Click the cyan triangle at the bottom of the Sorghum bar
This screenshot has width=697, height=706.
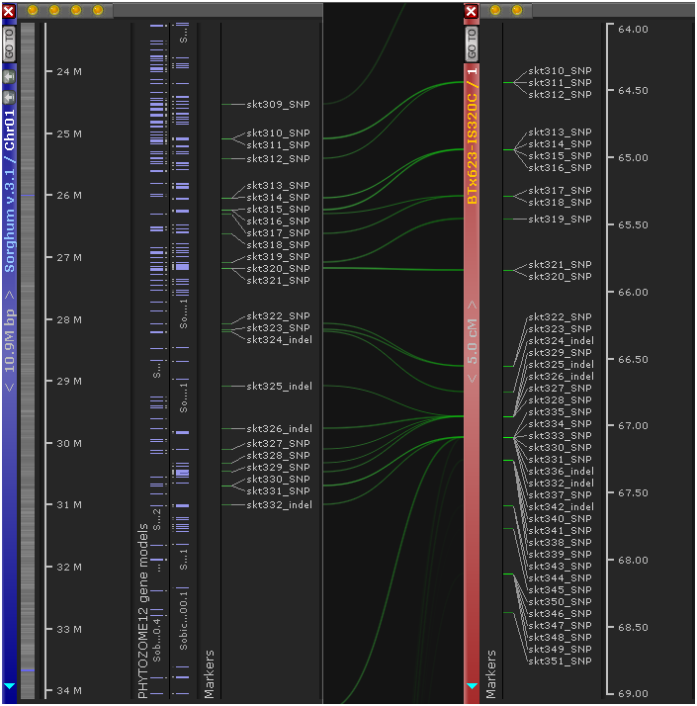(9, 685)
